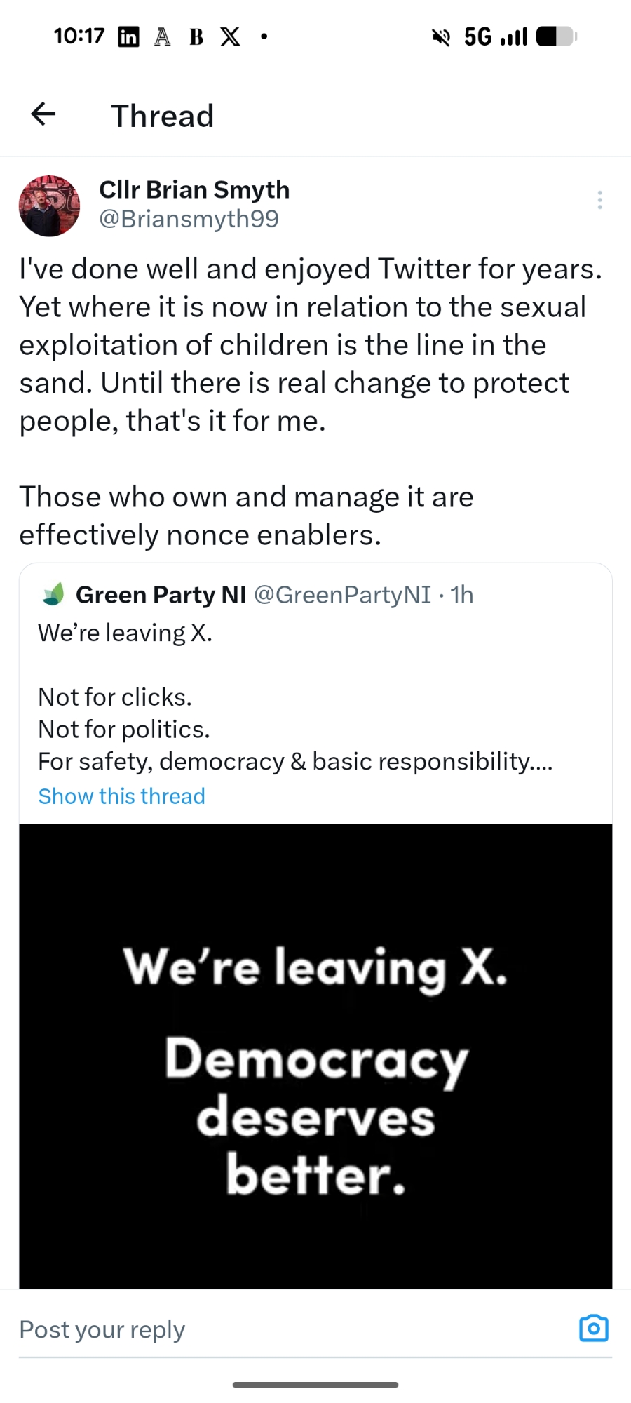This screenshot has height=1403, width=631.
Task: Tap the bold B notification icon
Action: click(196, 36)
